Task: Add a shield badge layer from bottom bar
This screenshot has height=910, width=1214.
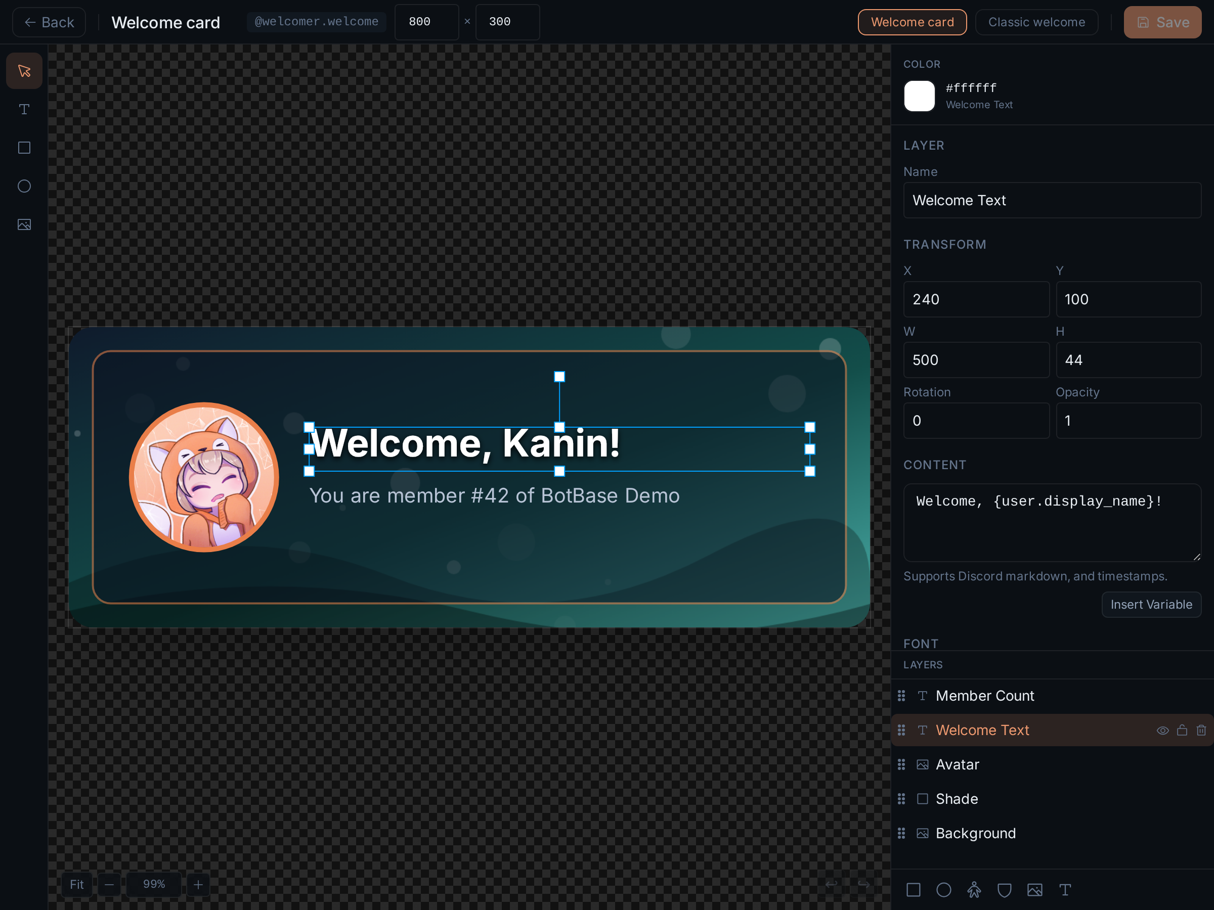Action: point(1005,890)
